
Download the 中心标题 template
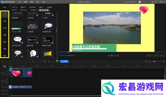tap(53, 15)
